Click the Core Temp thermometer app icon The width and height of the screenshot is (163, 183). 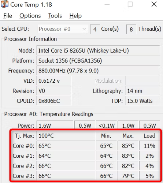point(5,4)
